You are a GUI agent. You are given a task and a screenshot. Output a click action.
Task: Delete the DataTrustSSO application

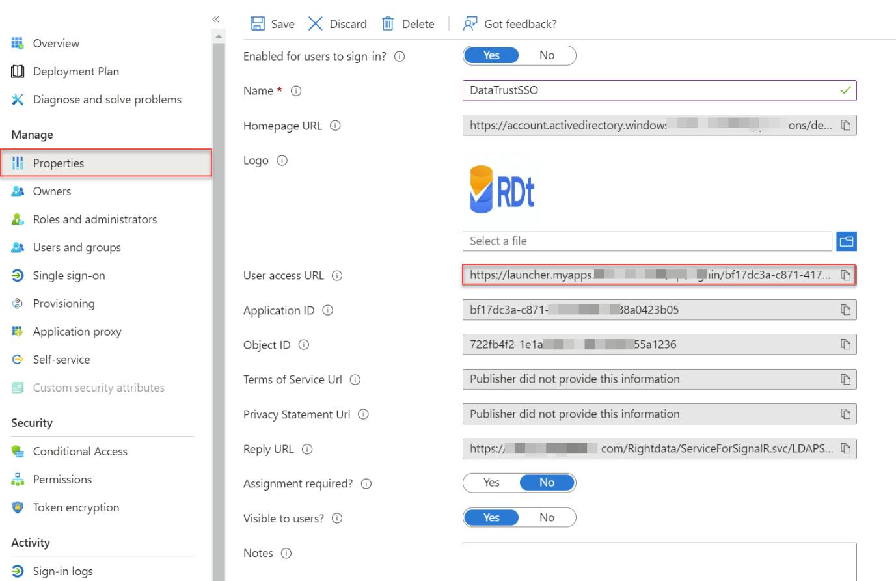tap(408, 24)
